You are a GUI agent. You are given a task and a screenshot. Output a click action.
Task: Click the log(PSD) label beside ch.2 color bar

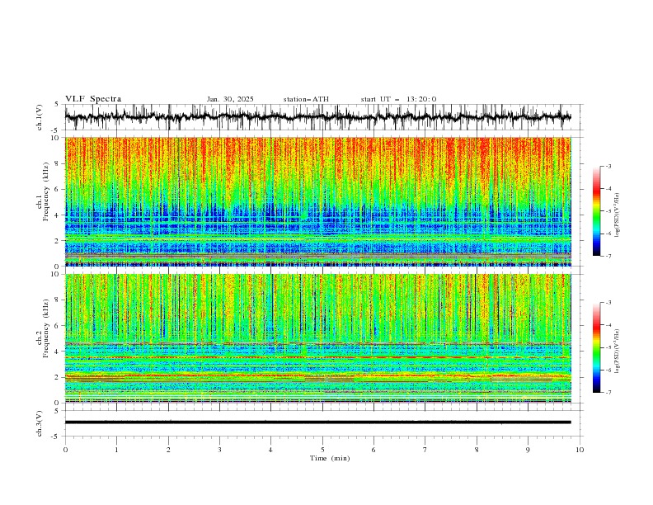pyautogui.click(x=618, y=351)
